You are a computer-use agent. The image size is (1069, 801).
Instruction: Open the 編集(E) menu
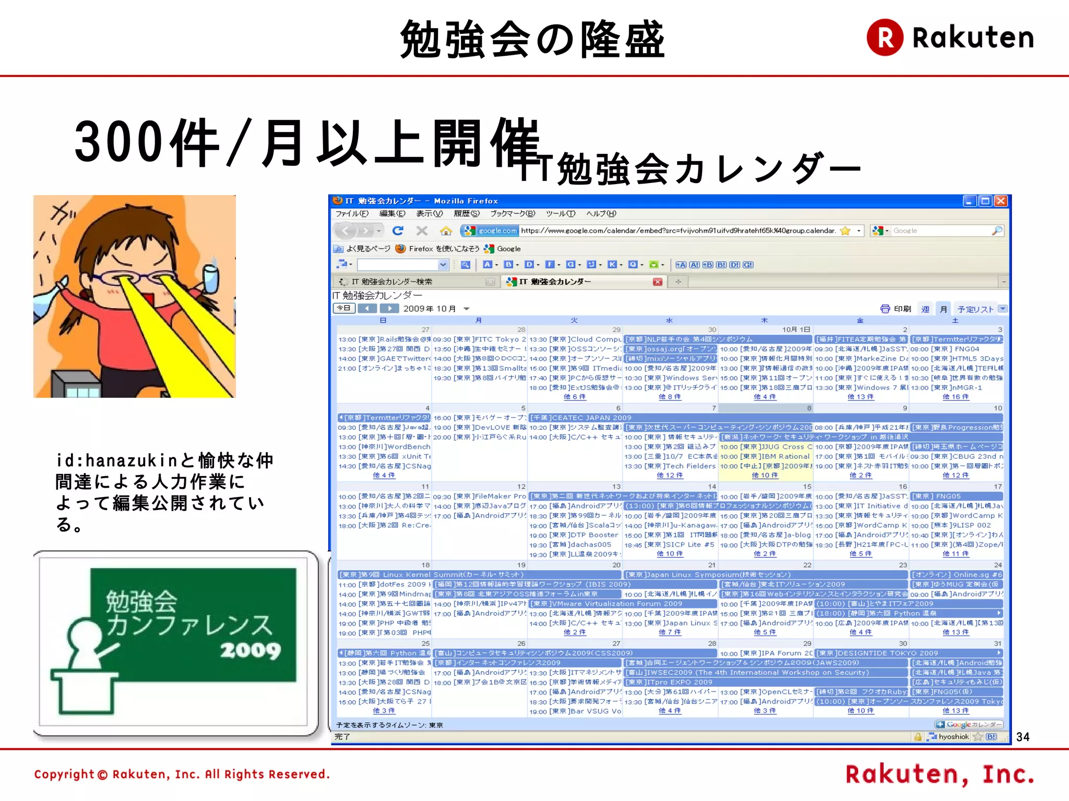point(392,214)
